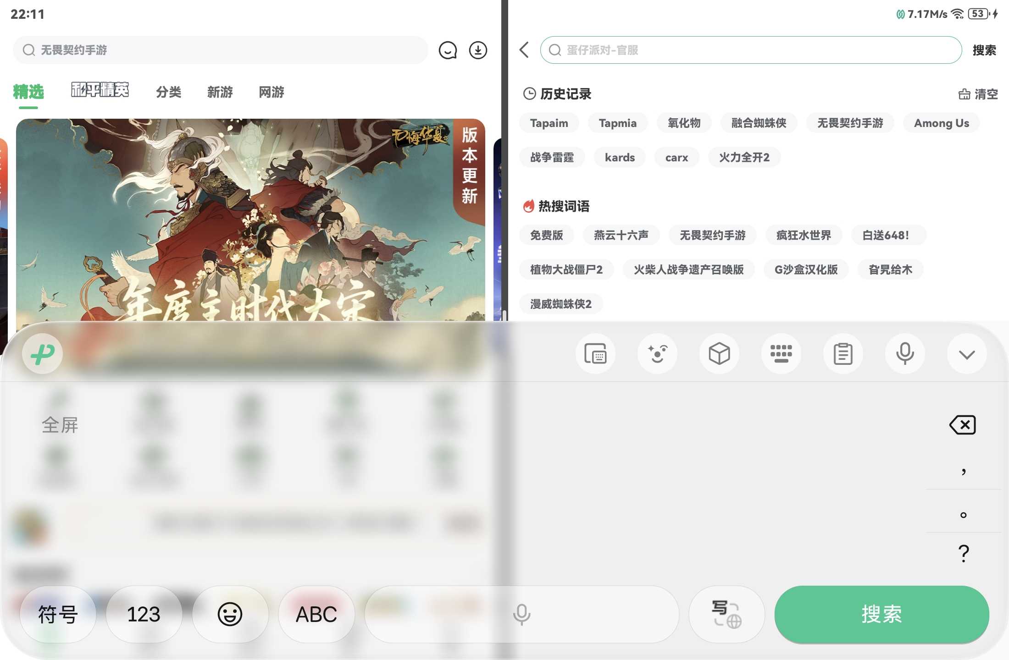Screen dimensions: 1009x660
Task: Switch to the 和平精英 tab
Action: (100, 90)
